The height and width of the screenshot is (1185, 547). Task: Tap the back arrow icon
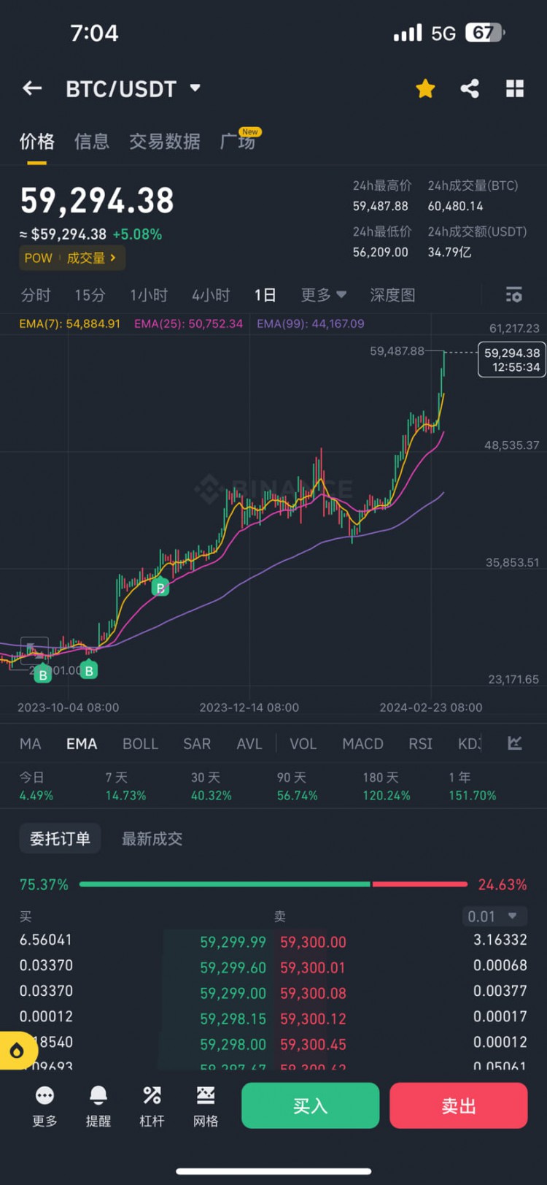[32, 88]
